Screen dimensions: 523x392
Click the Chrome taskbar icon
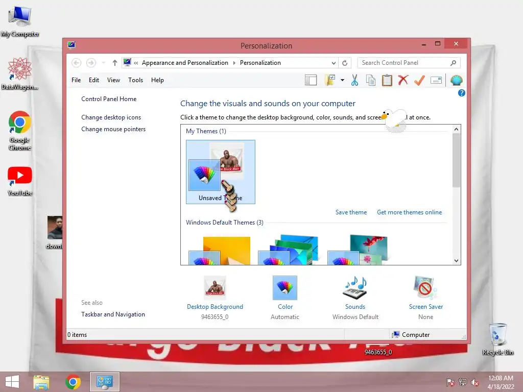tap(73, 382)
